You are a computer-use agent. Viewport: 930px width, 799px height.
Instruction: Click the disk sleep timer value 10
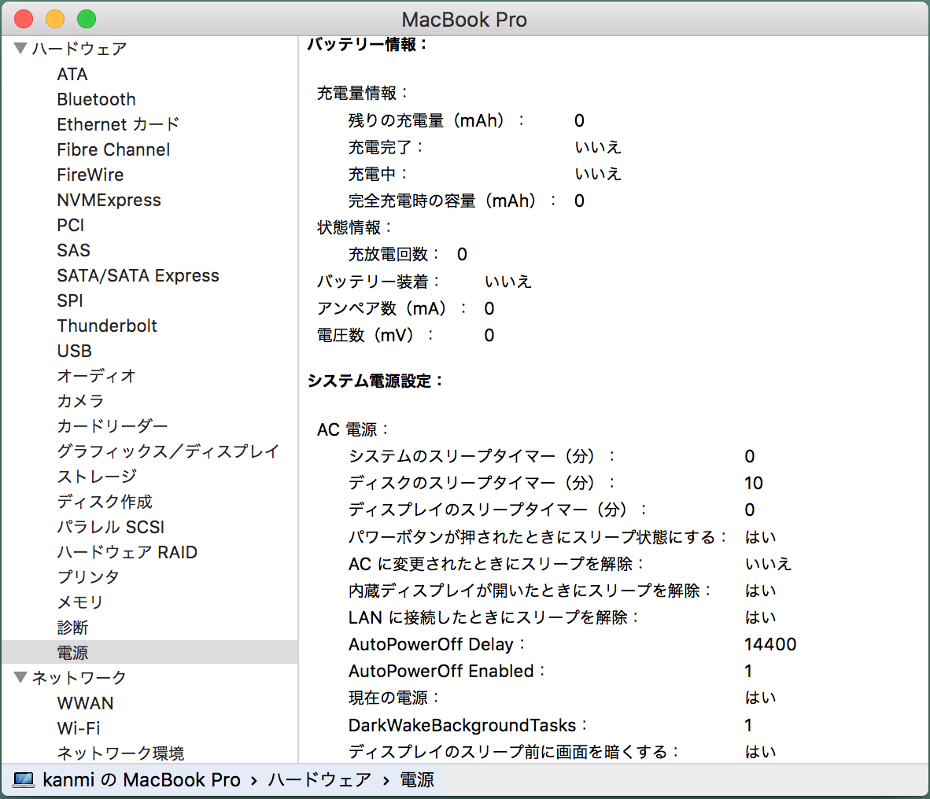[x=754, y=483]
